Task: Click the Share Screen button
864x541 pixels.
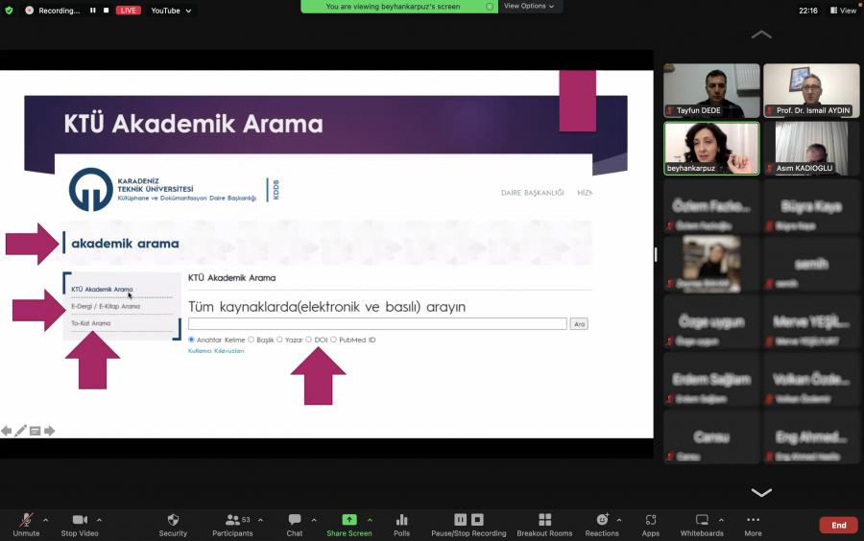Action: click(x=349, y=525)
